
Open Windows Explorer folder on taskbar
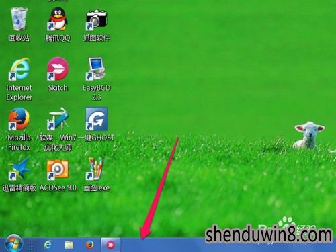click(x=69, y=245)
